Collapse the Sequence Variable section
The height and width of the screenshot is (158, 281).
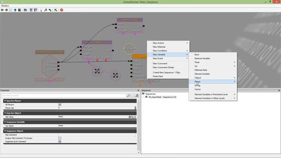point(5,122)
